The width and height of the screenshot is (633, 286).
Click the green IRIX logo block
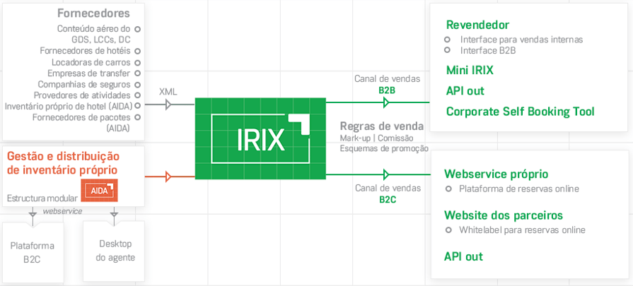[260, 137]
